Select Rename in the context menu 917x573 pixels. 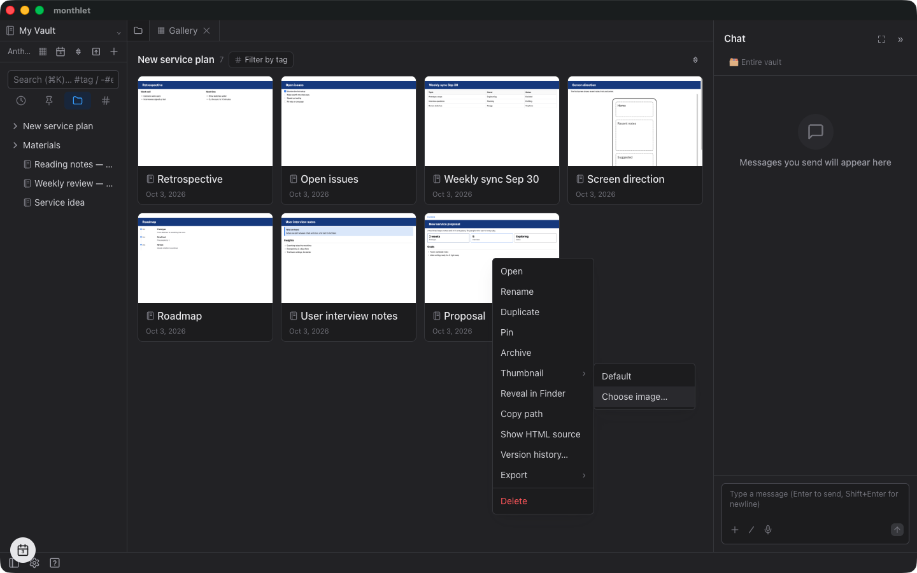pyautogui.click(x=543, y=292)
